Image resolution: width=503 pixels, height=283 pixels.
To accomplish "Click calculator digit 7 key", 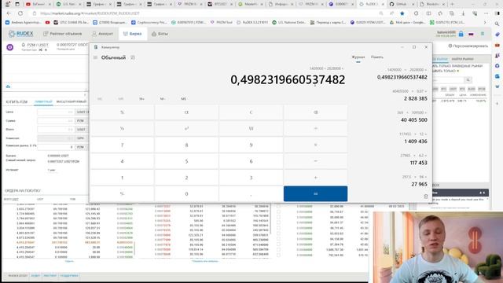I will pyautogui.click(x=122, y=145).
